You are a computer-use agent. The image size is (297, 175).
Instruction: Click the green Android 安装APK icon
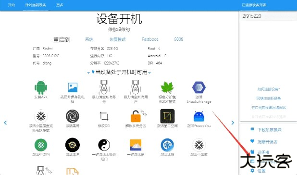point(41,87)
